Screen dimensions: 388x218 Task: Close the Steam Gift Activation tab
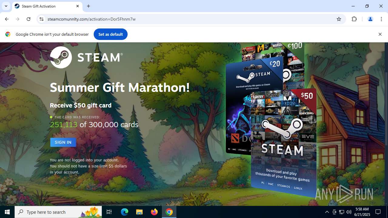pos(78,6)
